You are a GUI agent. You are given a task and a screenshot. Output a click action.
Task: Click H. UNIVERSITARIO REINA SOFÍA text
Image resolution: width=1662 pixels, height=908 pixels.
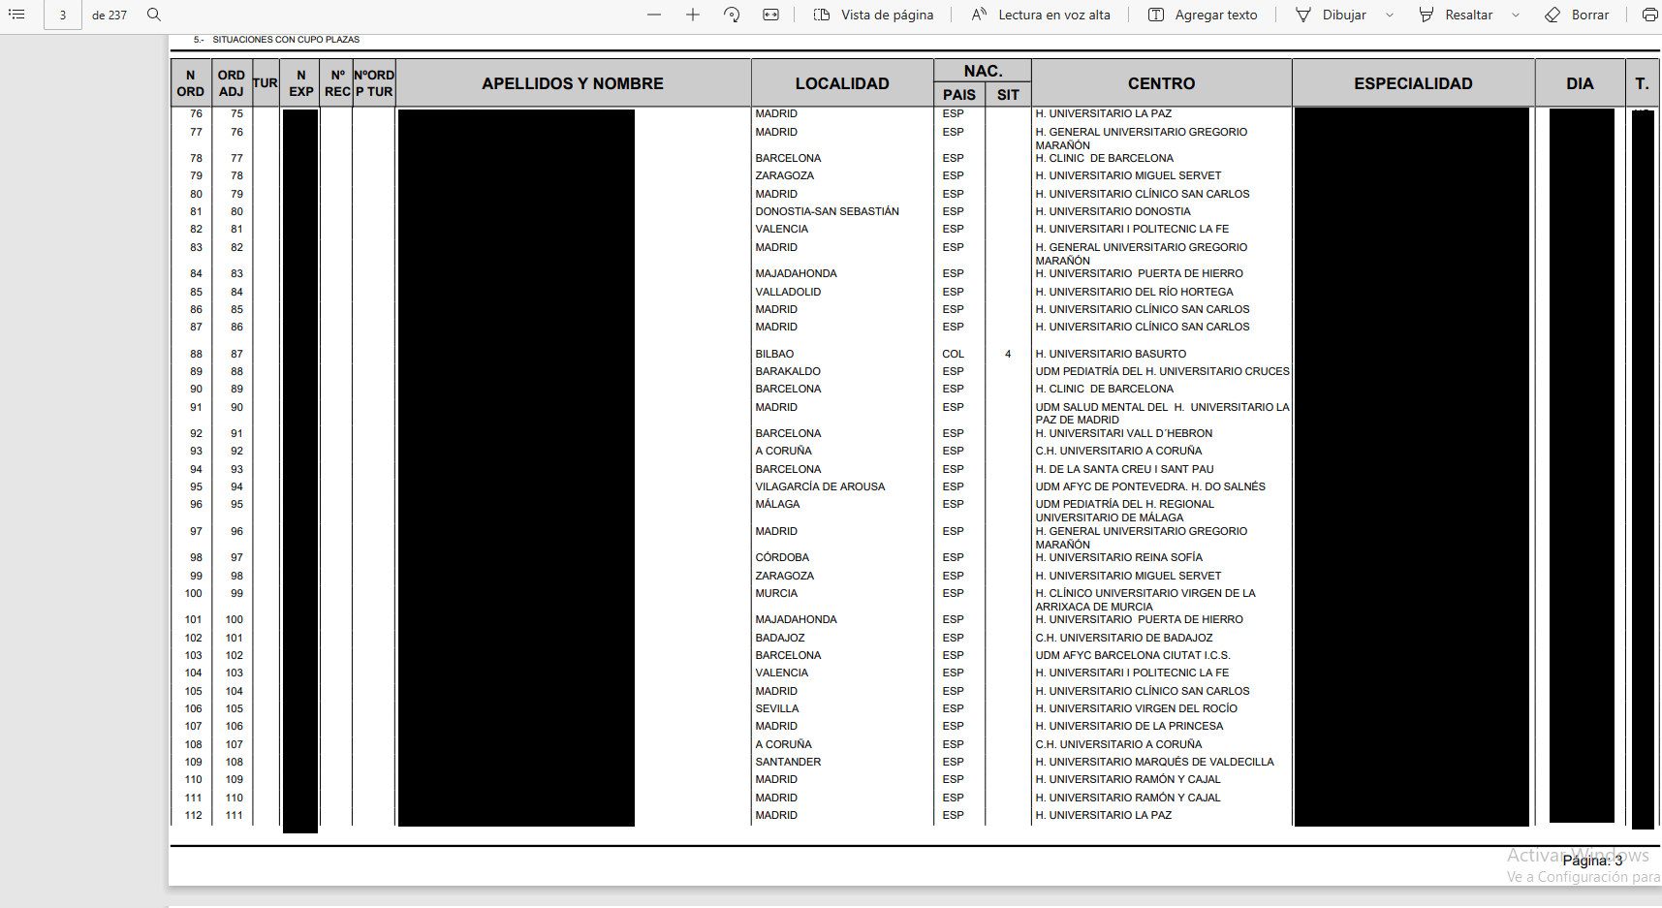1118,557
